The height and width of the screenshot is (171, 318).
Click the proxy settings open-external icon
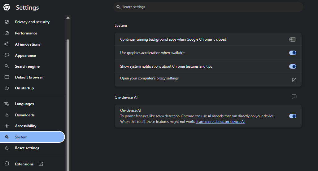coord(294,80)
